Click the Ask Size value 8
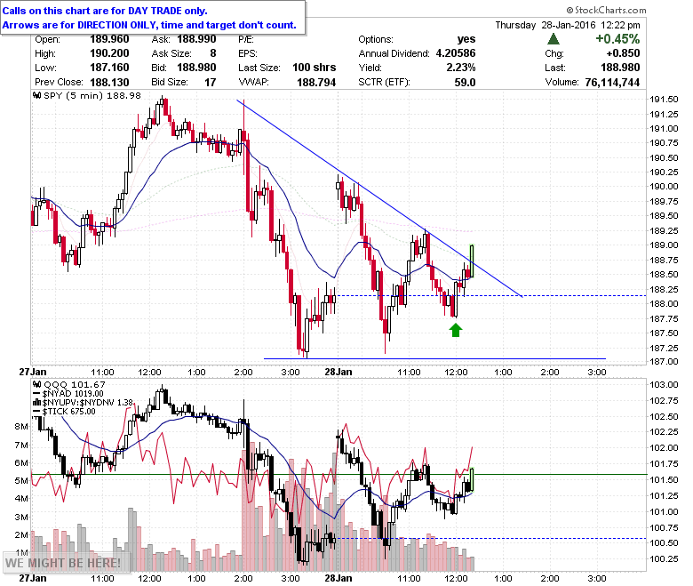 213,53
